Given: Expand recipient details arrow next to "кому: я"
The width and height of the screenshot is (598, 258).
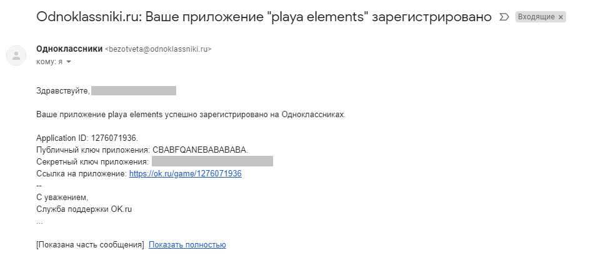Looking at the screenshot, I should point(69,62).
